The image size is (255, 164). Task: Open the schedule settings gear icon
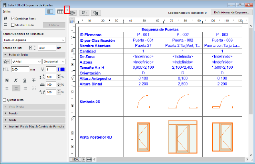(x=72, y=13)
